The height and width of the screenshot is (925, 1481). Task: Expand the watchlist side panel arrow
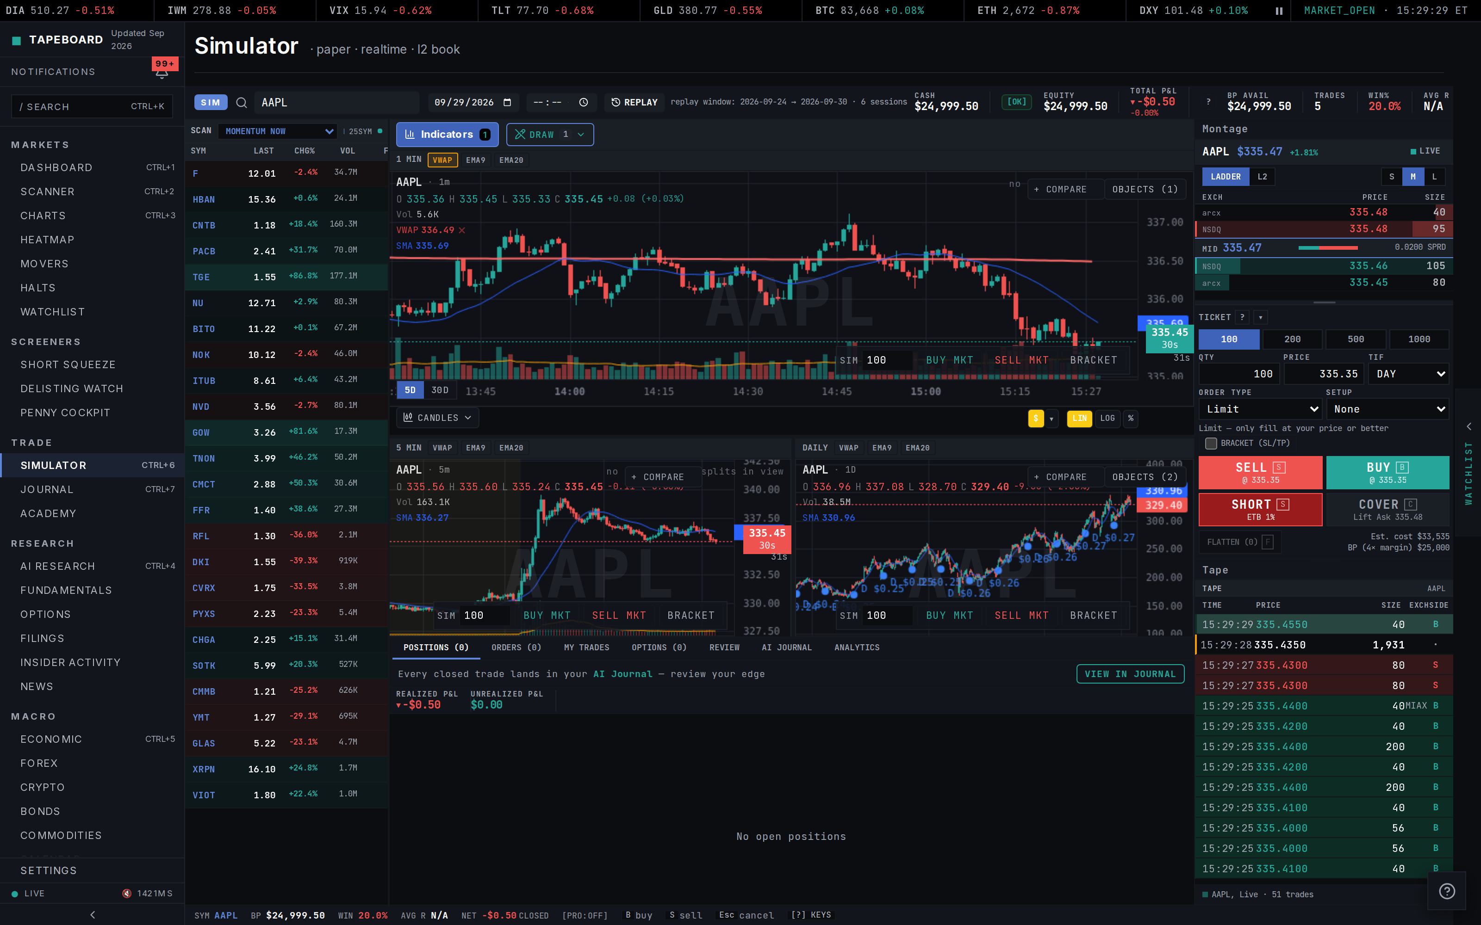[1468, 426]
